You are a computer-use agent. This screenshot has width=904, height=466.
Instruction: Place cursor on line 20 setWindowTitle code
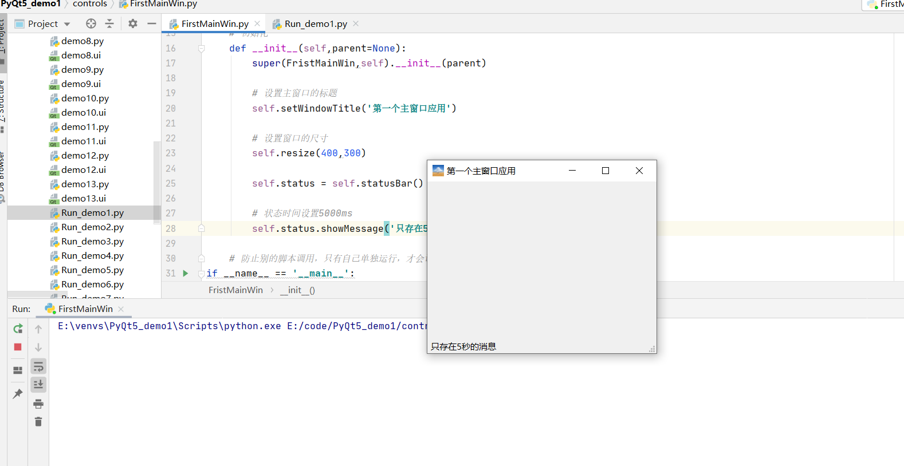[x=354, y=109]
